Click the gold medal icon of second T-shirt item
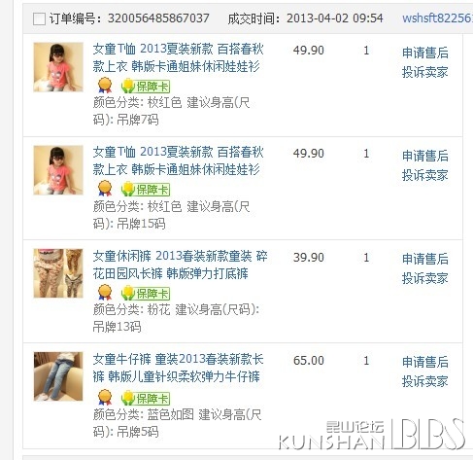 (x=105, y=189)
